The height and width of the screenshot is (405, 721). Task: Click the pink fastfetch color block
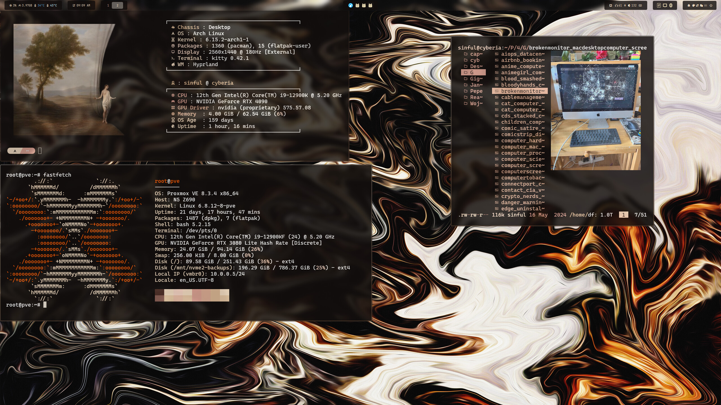(x=197, y=295)
